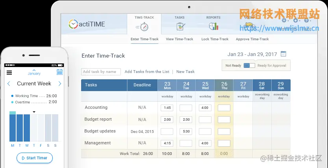Viewport: 328px width, 168px height.
Task: Open hamburger menu on phone app
Action: (x=9, y=73)
